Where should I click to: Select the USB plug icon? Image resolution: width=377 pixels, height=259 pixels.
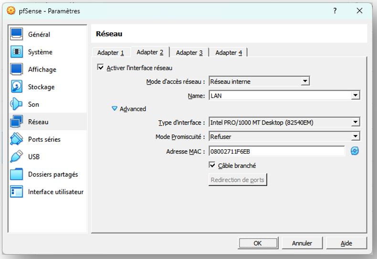pos(16,156)
